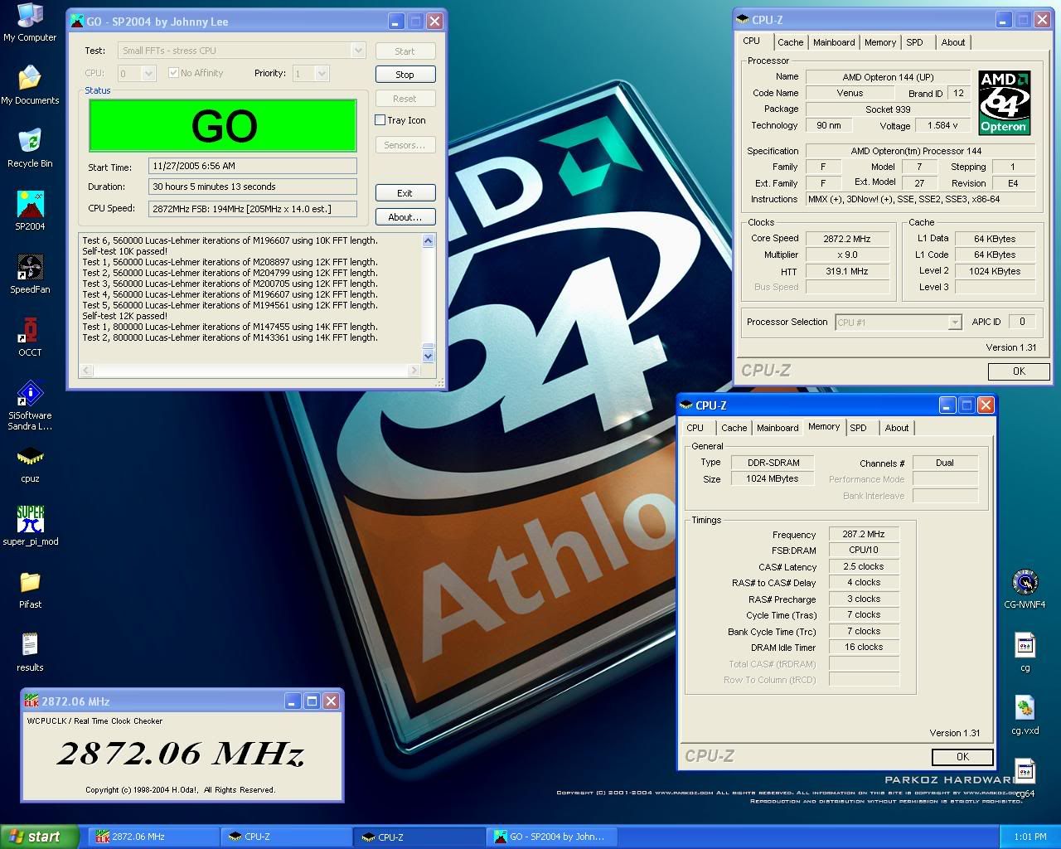Click the Voltage value 1.584 v
The height and width of the screenshot is (849, 1061).
coord(943,126)
